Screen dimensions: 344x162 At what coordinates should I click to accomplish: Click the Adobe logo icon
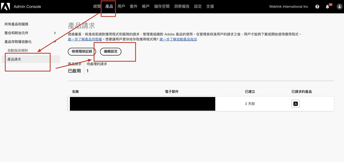pyautogui.click(x=5, y=6)
